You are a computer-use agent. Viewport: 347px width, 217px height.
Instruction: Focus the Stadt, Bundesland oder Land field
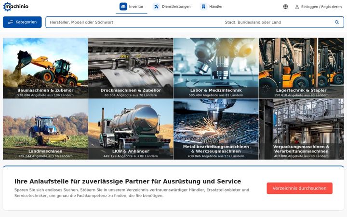(x=278, y=22)
